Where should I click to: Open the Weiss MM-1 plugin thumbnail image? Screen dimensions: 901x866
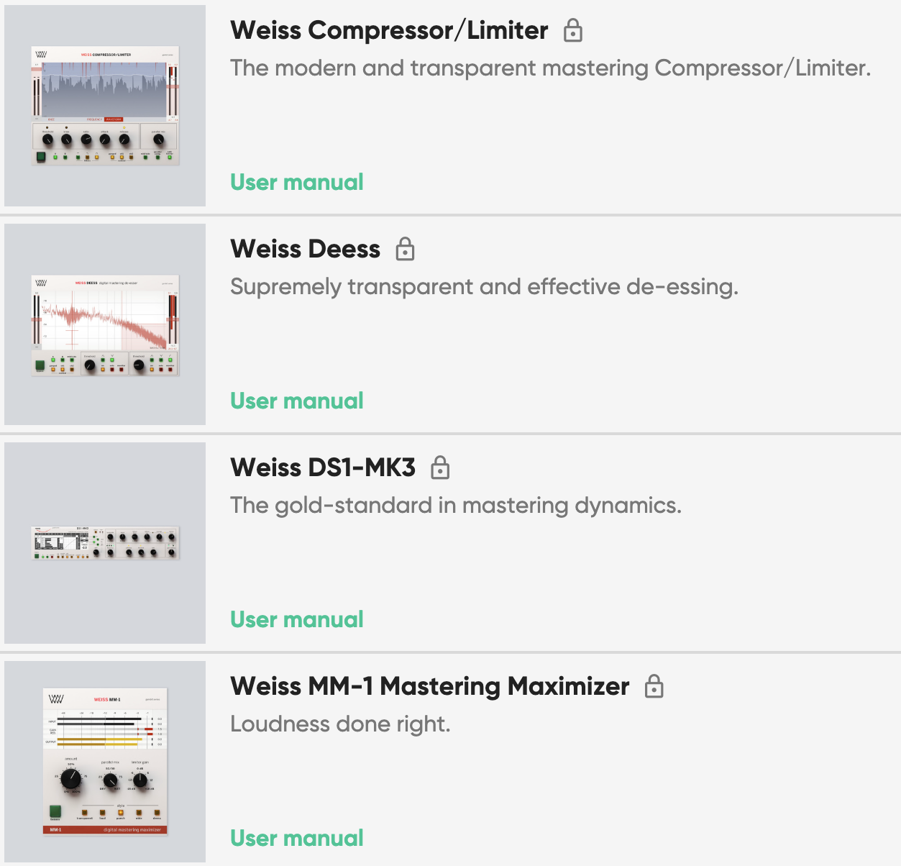pyautogui.click(x=105, y=761)
